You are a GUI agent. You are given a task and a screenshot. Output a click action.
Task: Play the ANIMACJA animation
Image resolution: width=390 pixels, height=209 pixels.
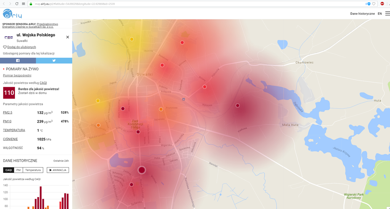tap(58, 170)
